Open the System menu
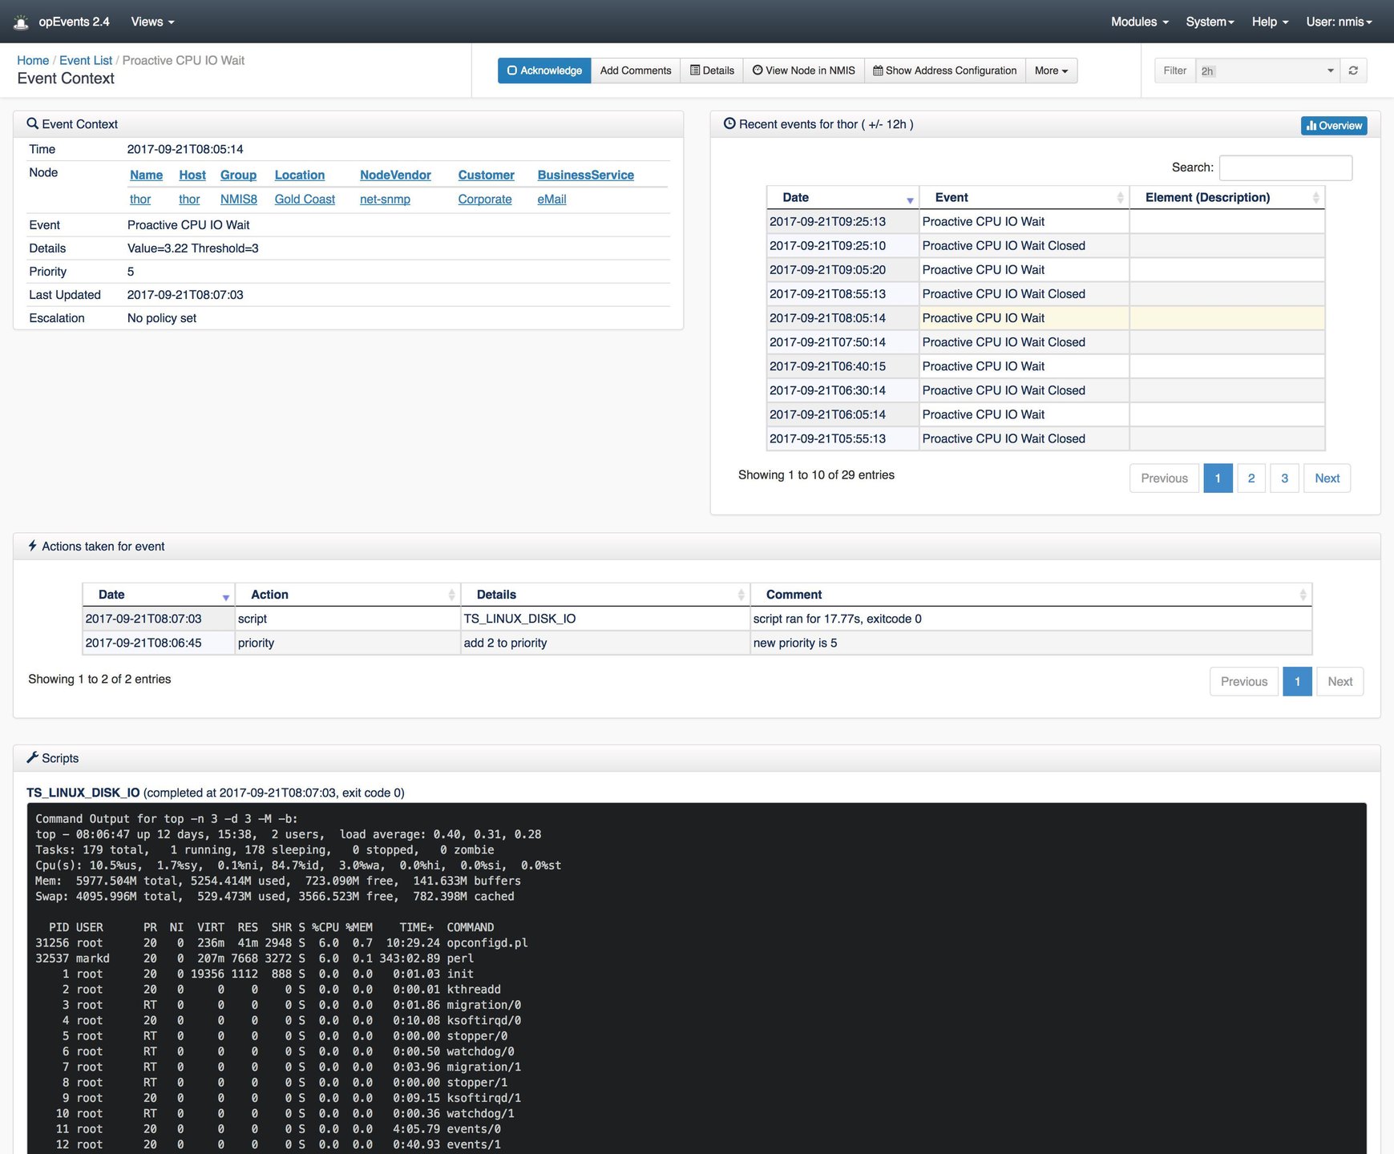Image resolution: width=1394 pixels, height=1154 pixels. (1210, 22)
